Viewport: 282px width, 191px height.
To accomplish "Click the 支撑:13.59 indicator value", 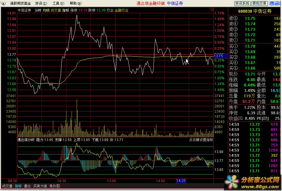I will coord(63,140).
